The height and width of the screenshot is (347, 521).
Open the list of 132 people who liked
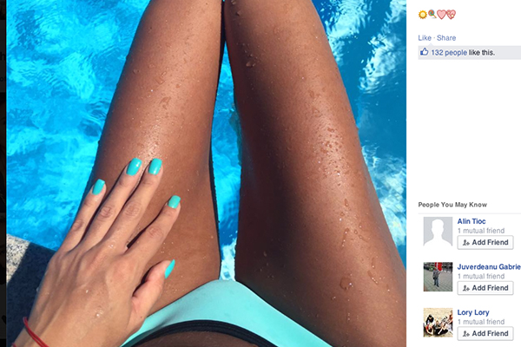click(x=449, y=52)
